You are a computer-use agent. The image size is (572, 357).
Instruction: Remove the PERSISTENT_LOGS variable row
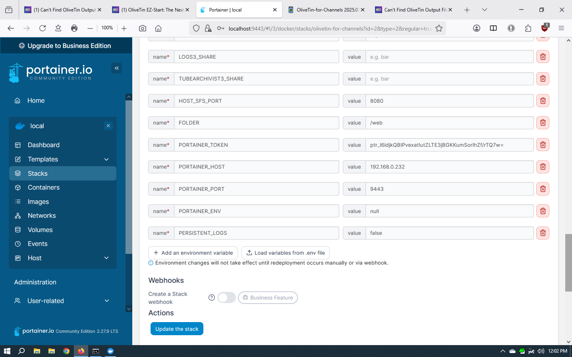(543, 233)
